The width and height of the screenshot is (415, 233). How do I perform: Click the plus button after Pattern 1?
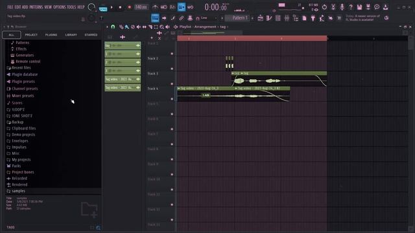[x=252, y=18]
